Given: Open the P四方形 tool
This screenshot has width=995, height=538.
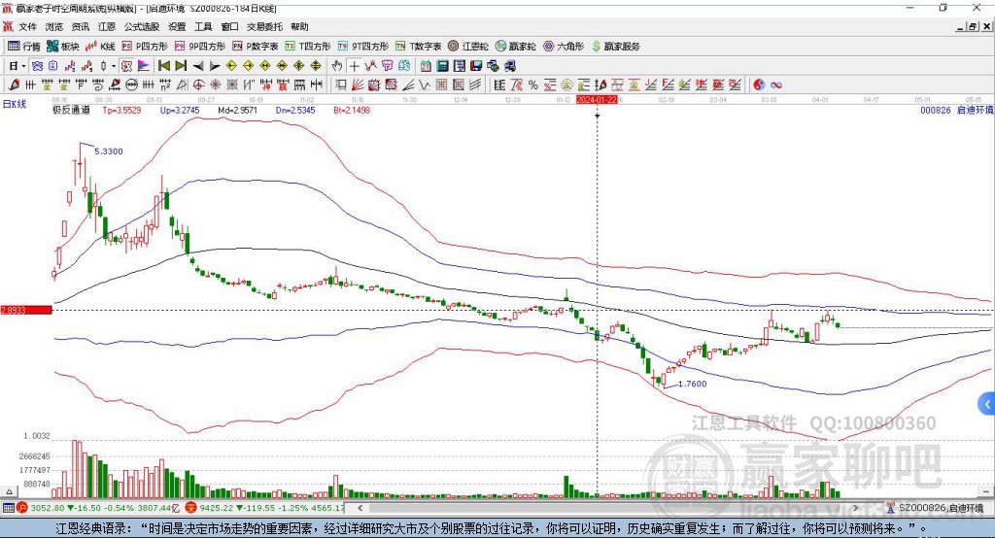Looking at the screenshot, I should 145,47.
